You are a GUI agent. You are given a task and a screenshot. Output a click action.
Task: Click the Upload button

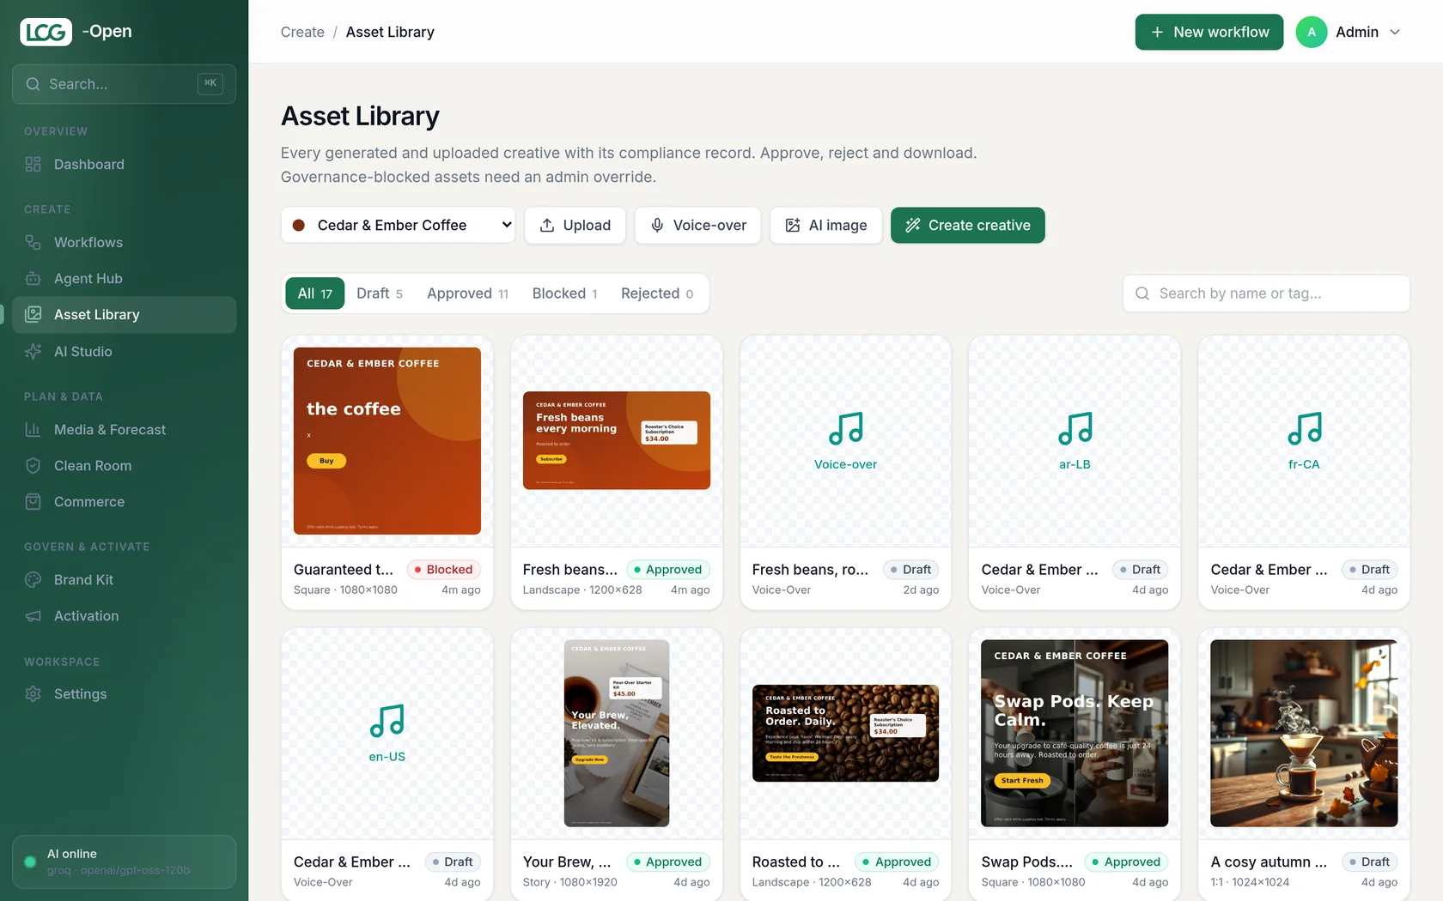pos(575,225)
